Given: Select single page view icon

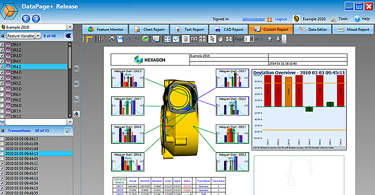Looking at the screenshot, I should [186, 39].
